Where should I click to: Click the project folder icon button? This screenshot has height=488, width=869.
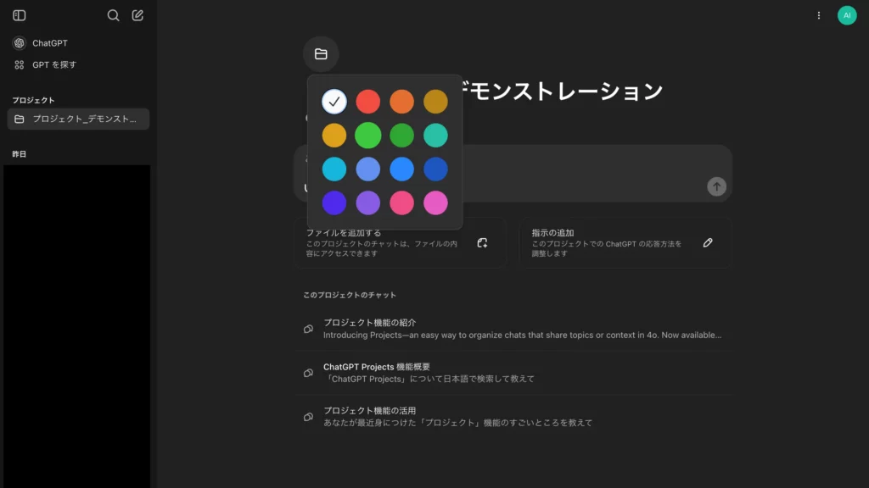coord(321,54)
